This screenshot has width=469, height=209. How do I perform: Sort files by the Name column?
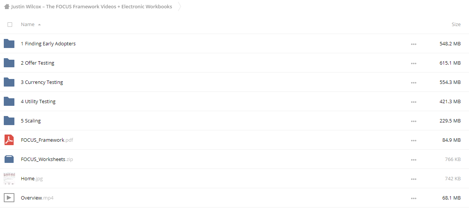click(x=28, y=24)
